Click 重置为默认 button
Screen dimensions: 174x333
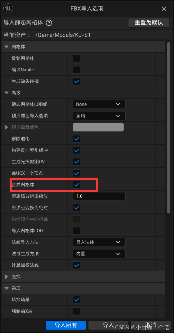click(x=149, y=22)
